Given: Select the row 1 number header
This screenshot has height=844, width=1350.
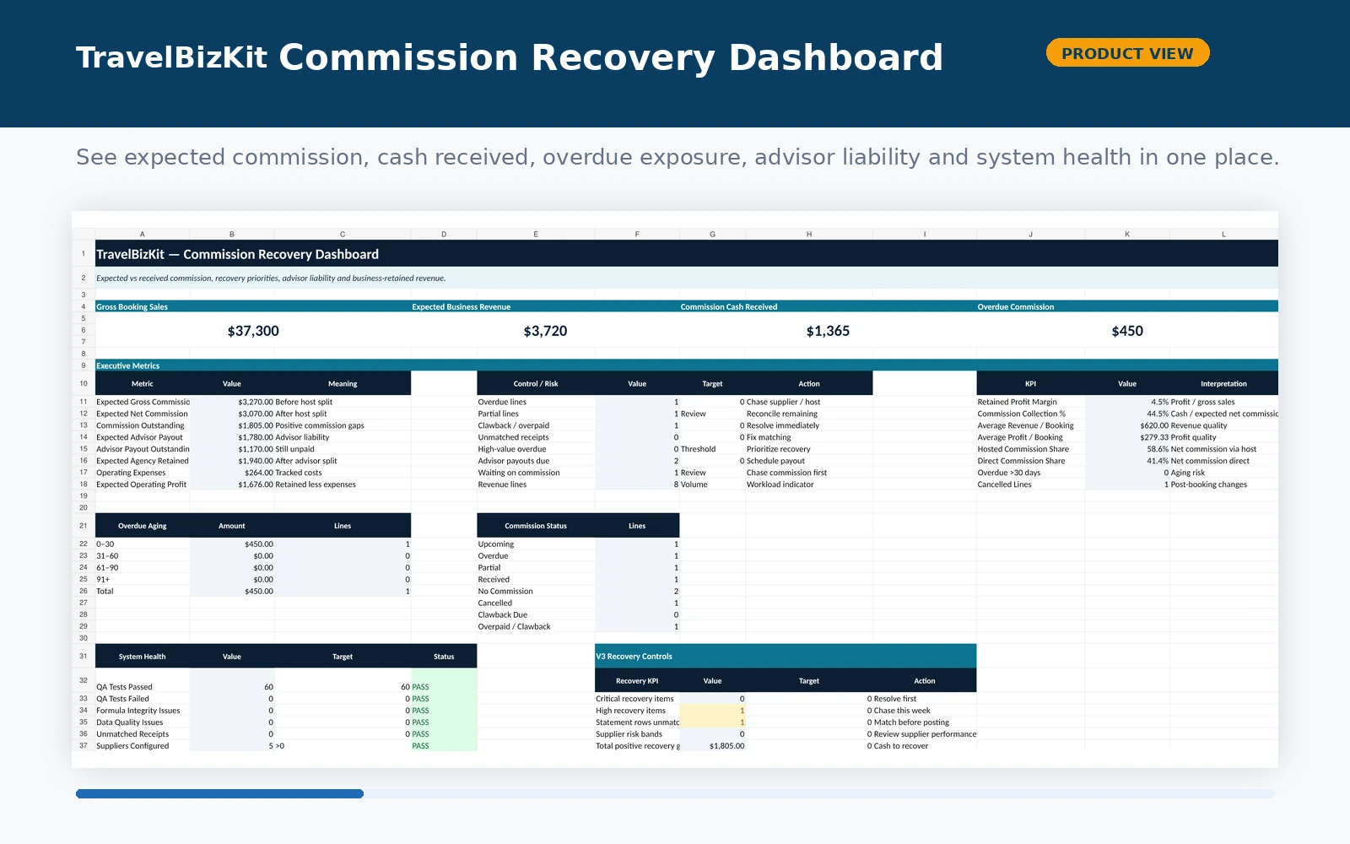Looking at the screenshot, I should 84,253.
